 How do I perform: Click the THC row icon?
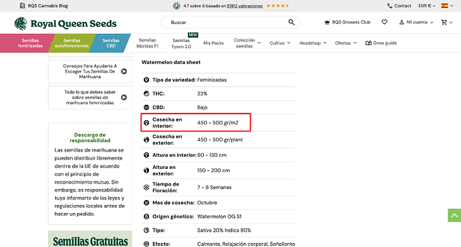pyautogui.click(x=146, y=93)
